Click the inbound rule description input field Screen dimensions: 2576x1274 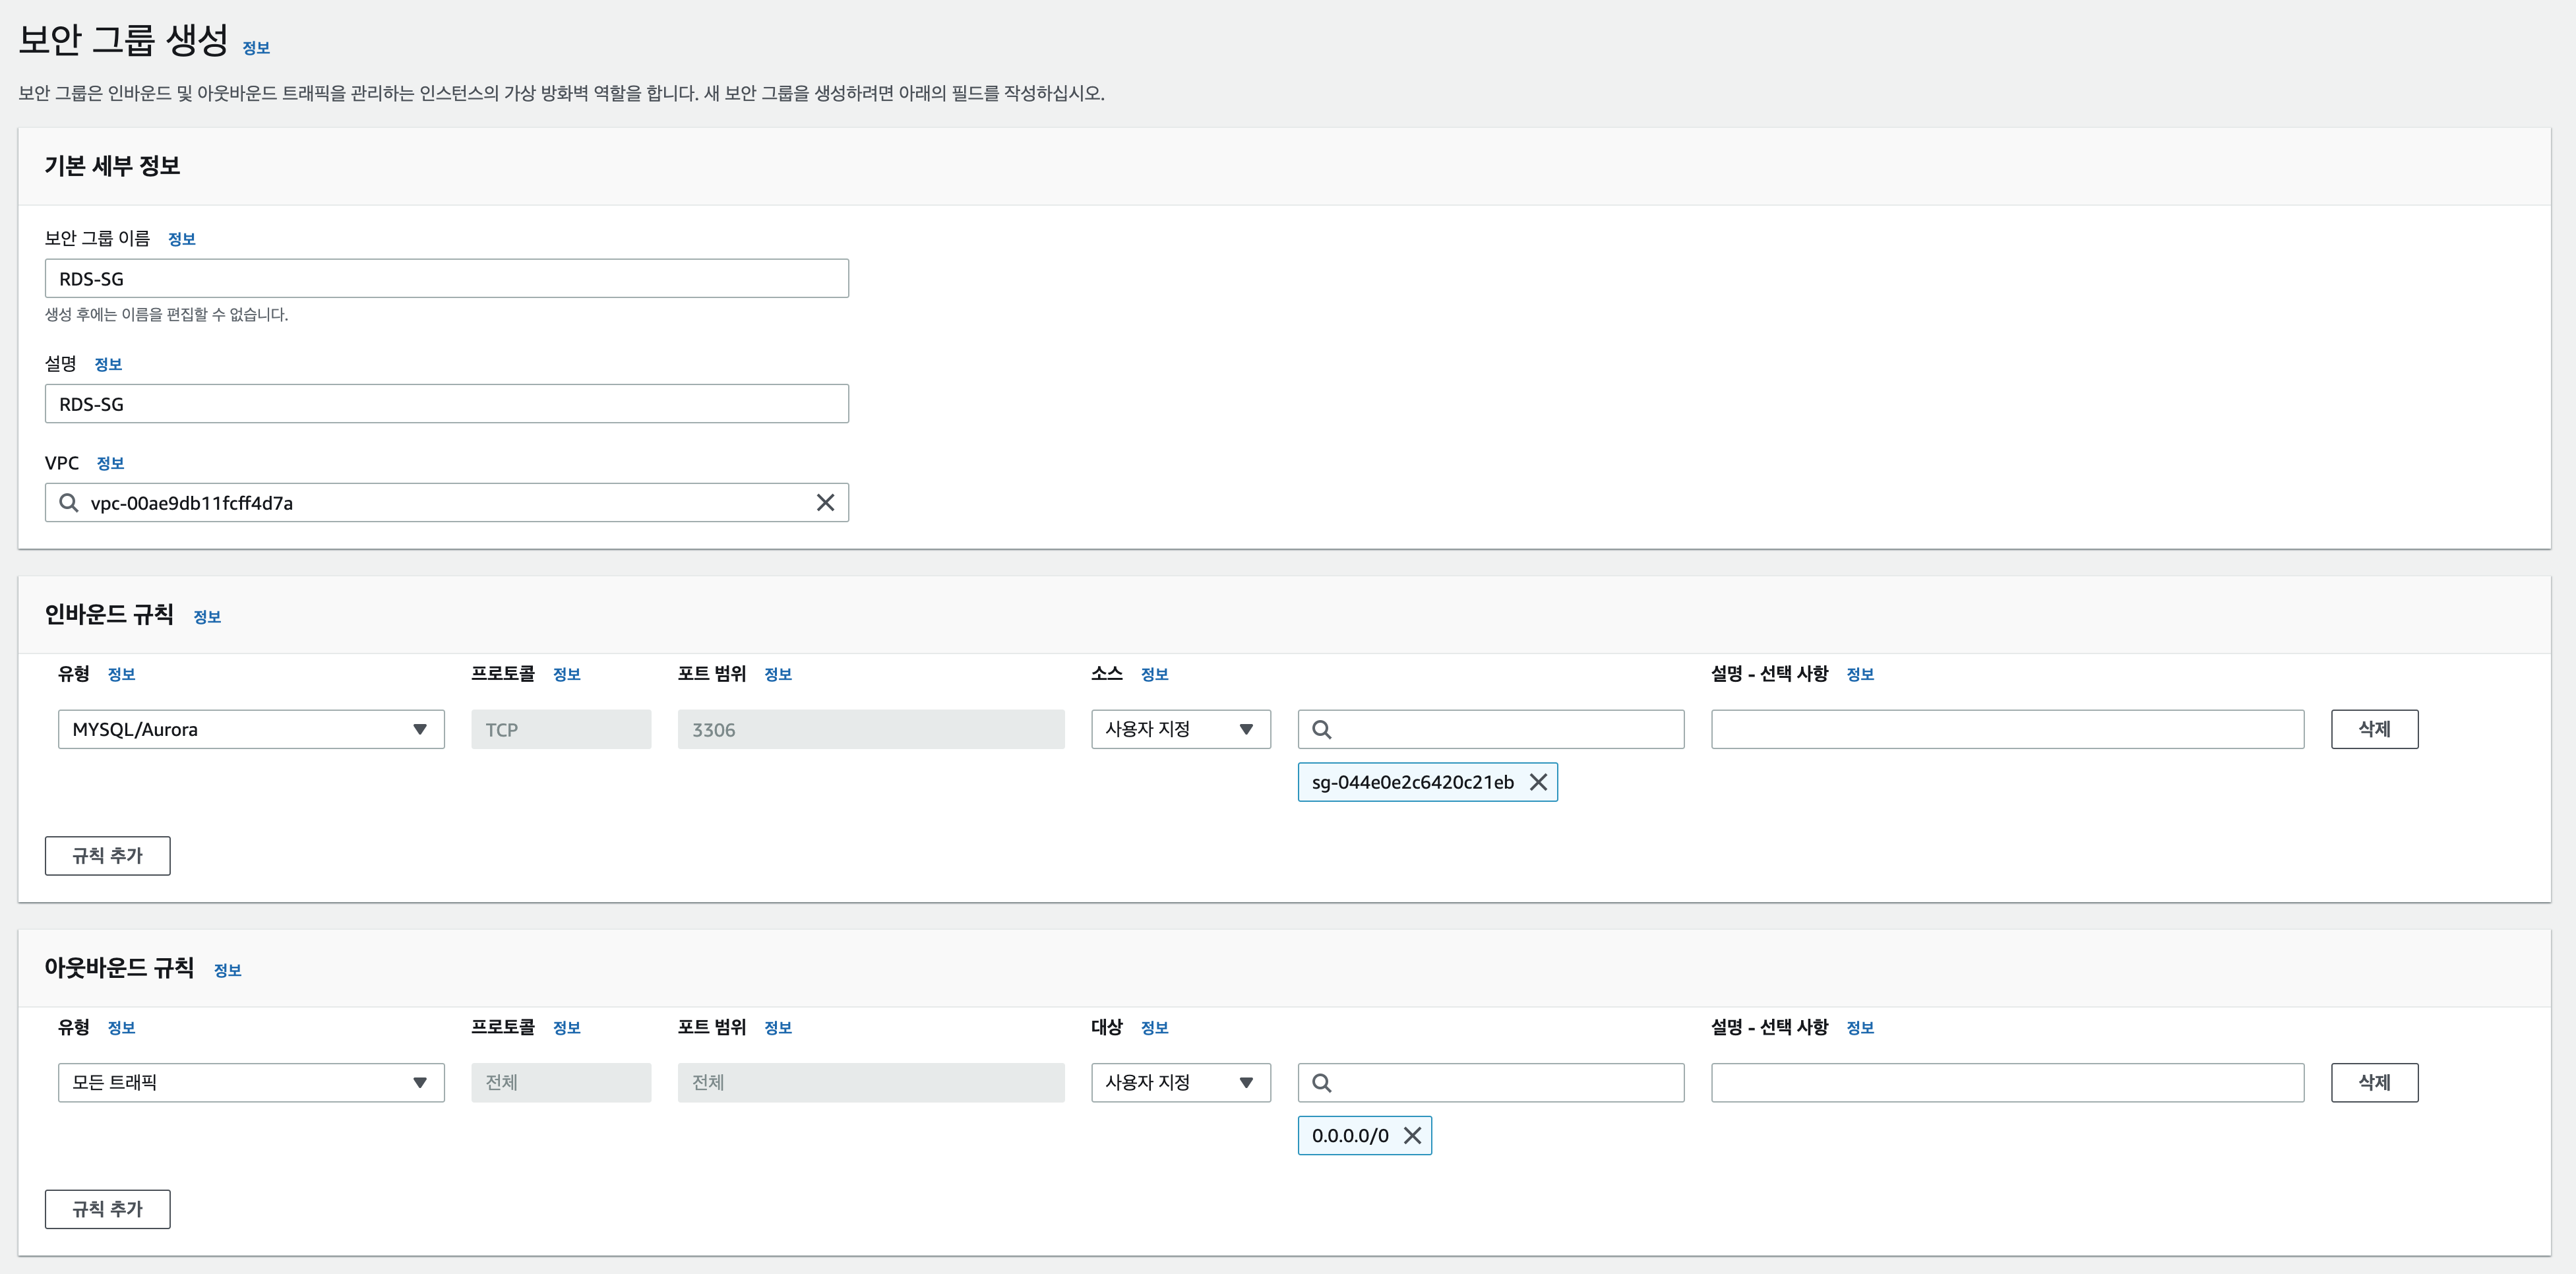click(x=2006, y=730)
